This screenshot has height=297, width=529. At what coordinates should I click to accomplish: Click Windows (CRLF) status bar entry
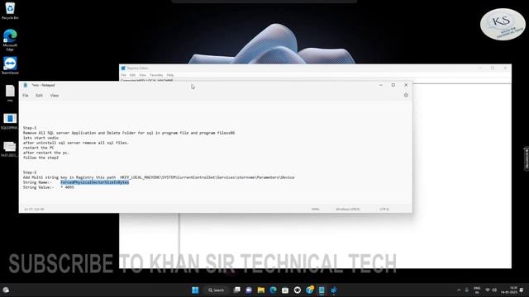348,209
